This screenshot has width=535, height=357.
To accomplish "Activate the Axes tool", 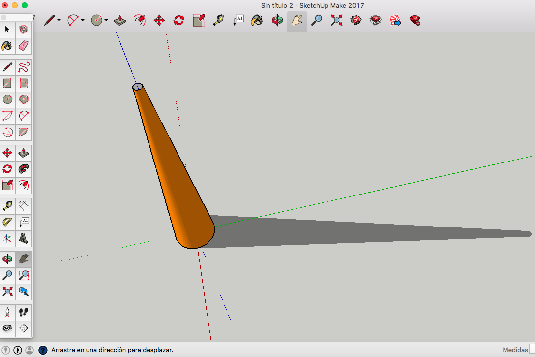I will pos(7,238).
